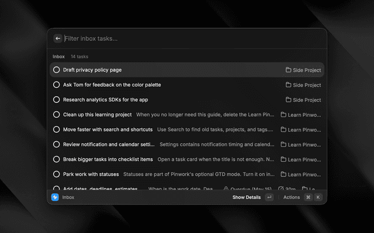This screenshot has width=374, height=233.
Task: Click the K key icon in footer
Action: tap(318, 197)
